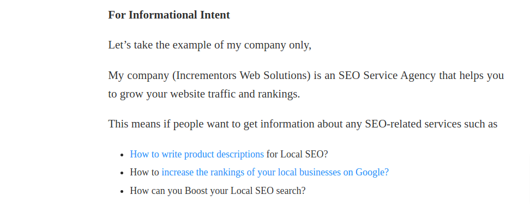Click the plain 'How to' text in the second bullet

[x=144, y=173]
